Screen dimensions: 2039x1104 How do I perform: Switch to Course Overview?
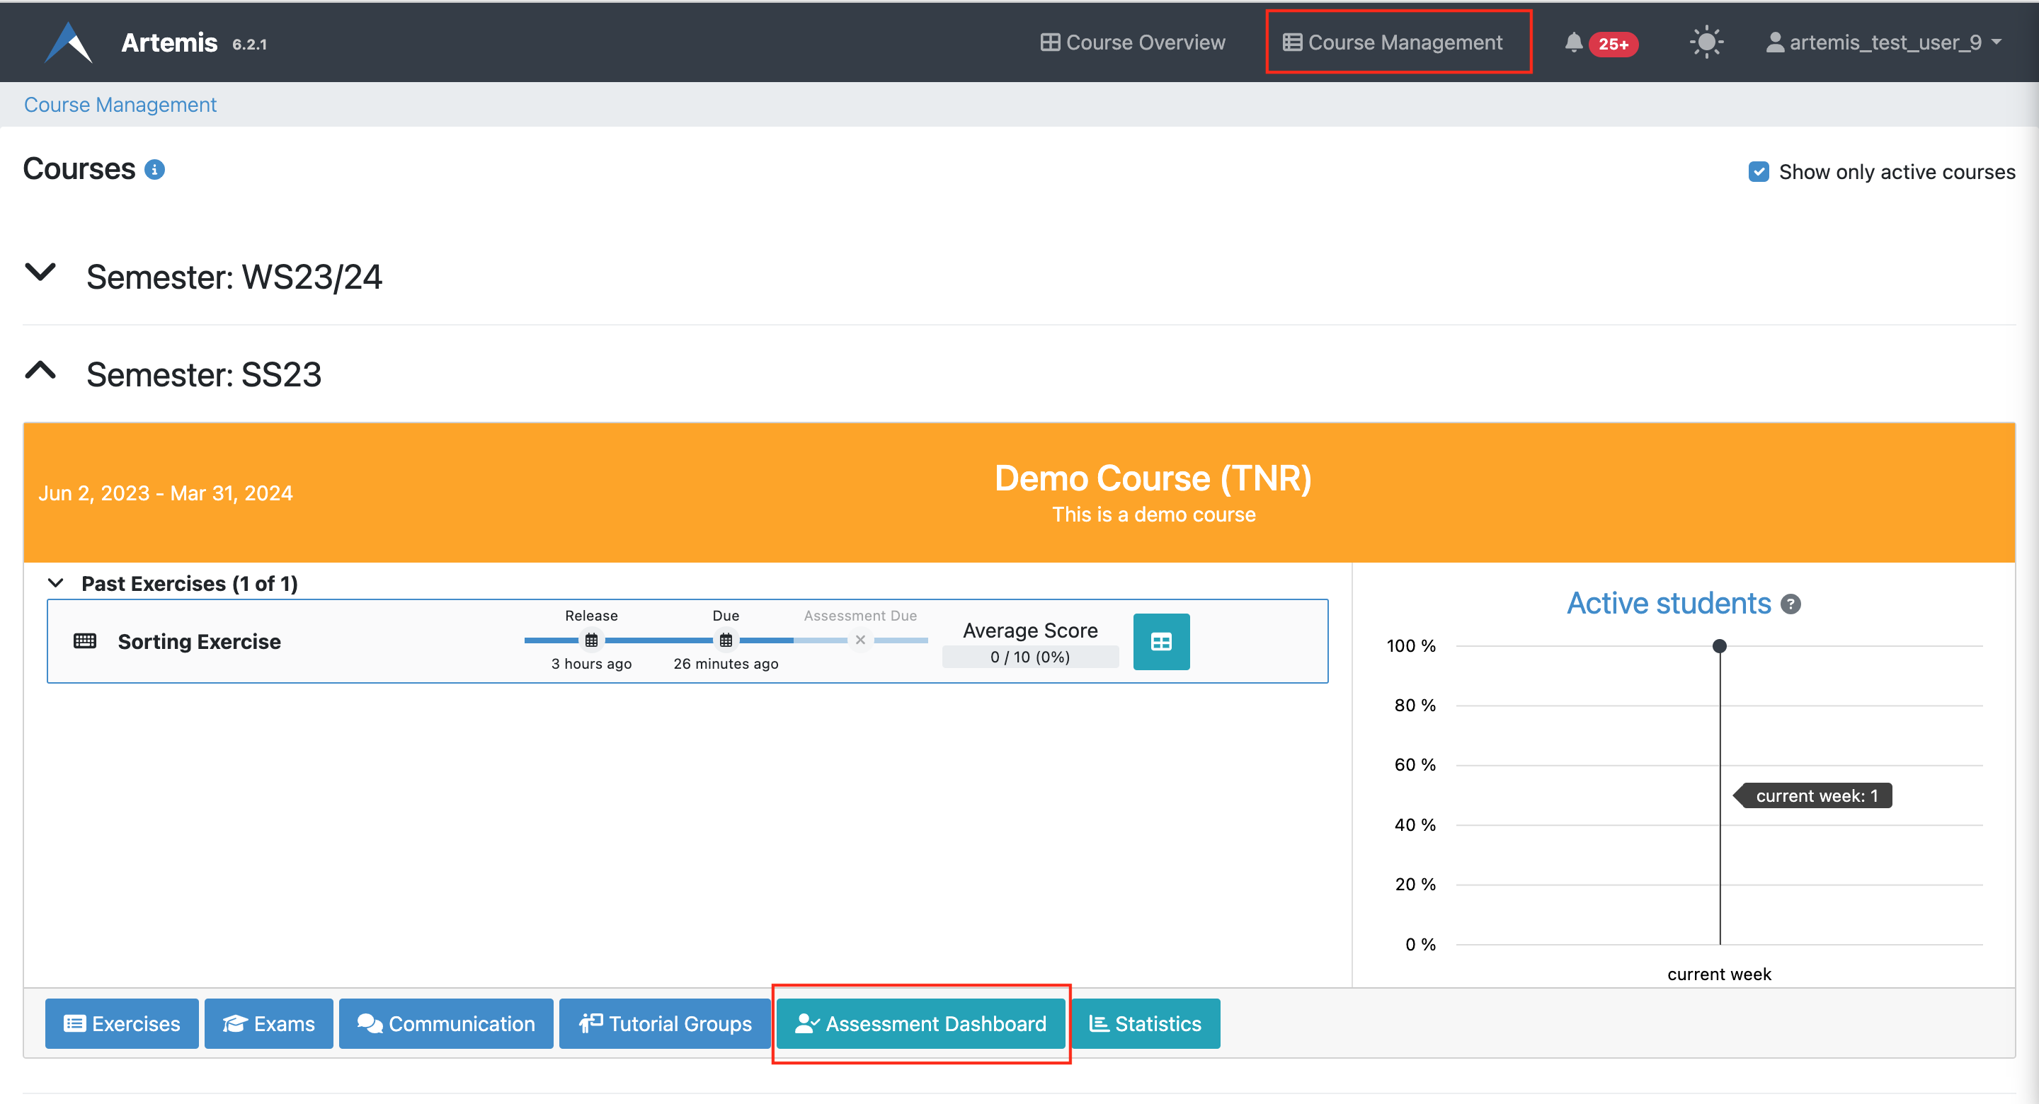point(1132,42)
